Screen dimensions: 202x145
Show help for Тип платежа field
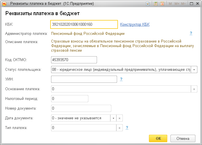pos(127,128)
